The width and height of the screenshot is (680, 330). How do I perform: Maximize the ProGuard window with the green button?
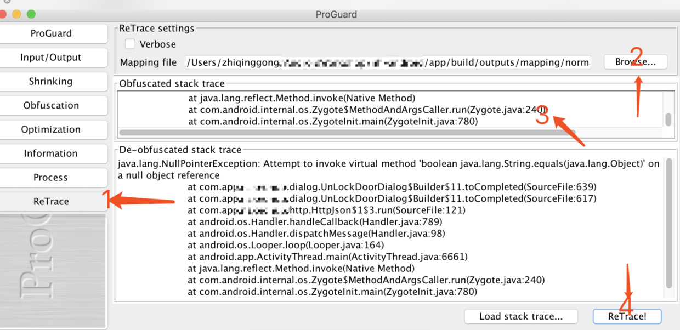(31, 14)
